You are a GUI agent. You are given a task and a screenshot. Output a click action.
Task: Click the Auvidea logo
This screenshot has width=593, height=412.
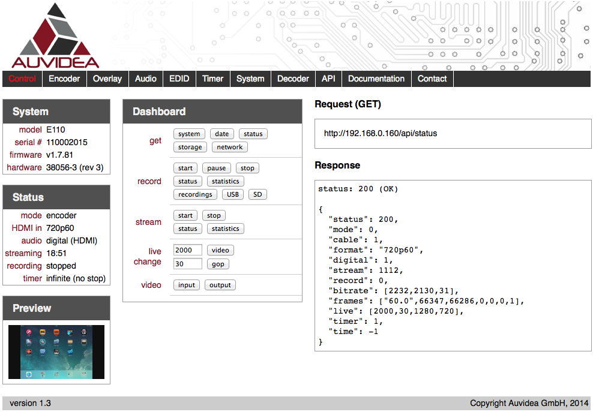(56, 35)
